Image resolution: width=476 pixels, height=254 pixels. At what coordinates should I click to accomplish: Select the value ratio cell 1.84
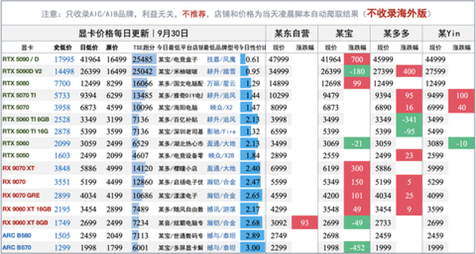tap(252, 156)
